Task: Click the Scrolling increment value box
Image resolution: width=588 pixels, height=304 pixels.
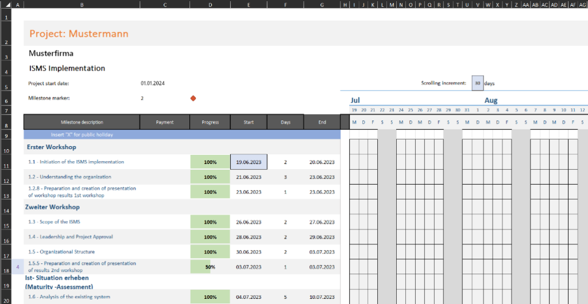Action: 477,83
